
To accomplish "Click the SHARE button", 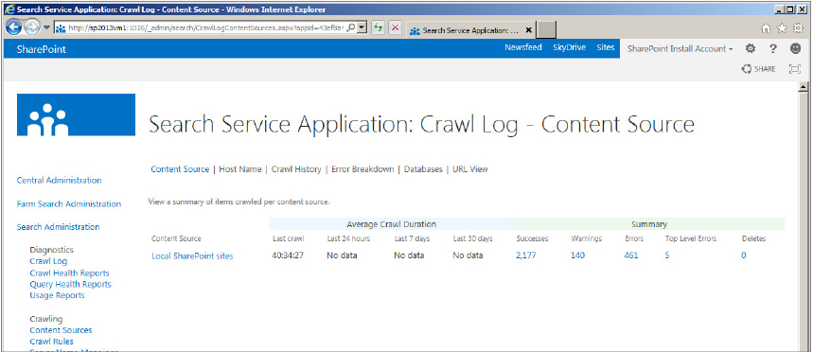I will pos(758,69).
